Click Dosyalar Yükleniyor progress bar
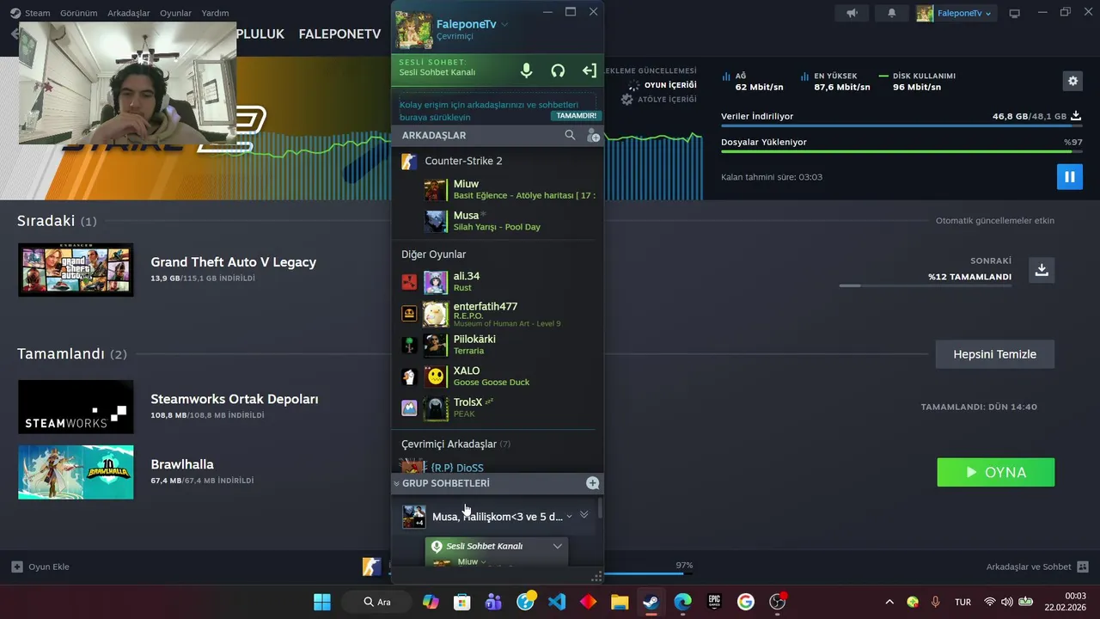This screenshot has width=1100, height=619. (901, 152)
